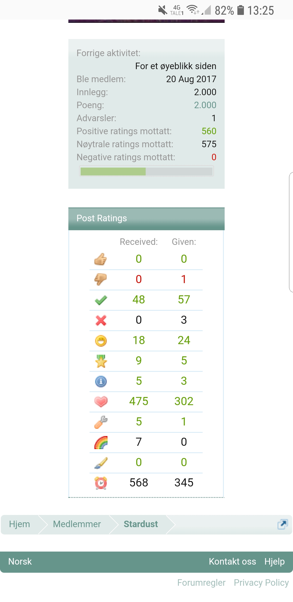Image resolution: width=293 pixels, height=602 pixels.
Task: Click the blue informative rating icon
Action: coord(101,381)
